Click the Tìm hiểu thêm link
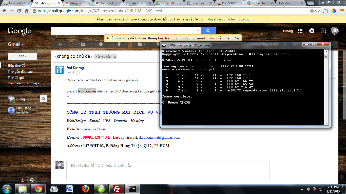 [221, 38]
